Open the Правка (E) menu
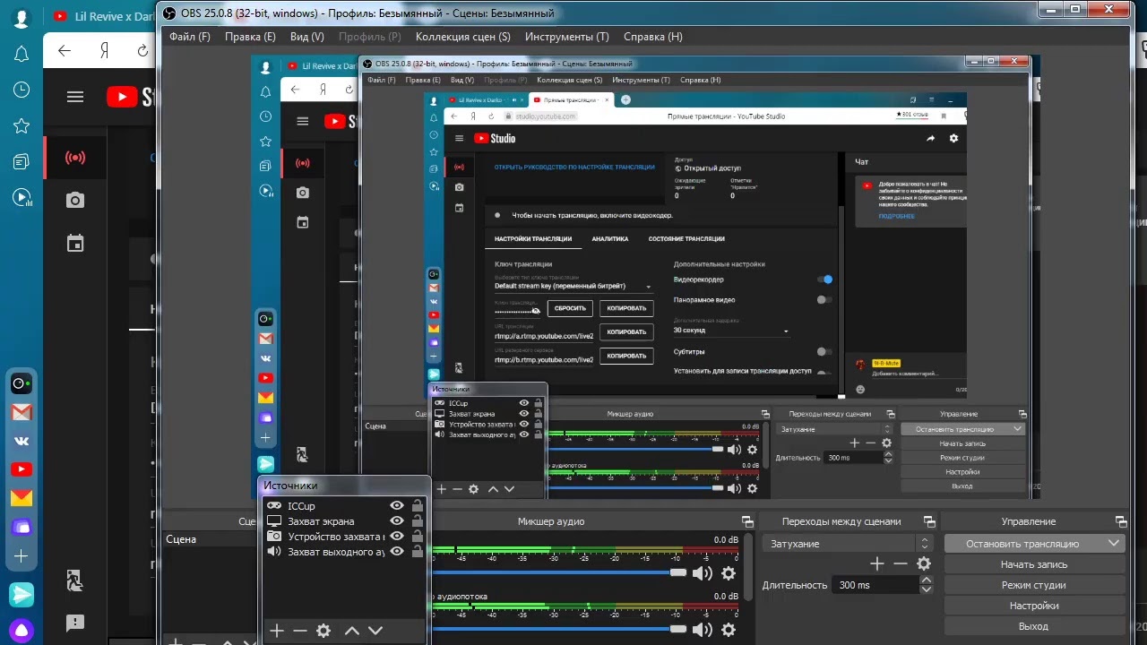The height and width of the screenshot is (645, 1147). pyautogui.click(x=250, y=37)
